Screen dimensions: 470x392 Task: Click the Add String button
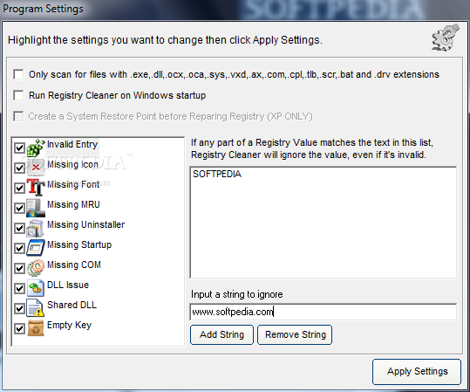tap(221, 334)
